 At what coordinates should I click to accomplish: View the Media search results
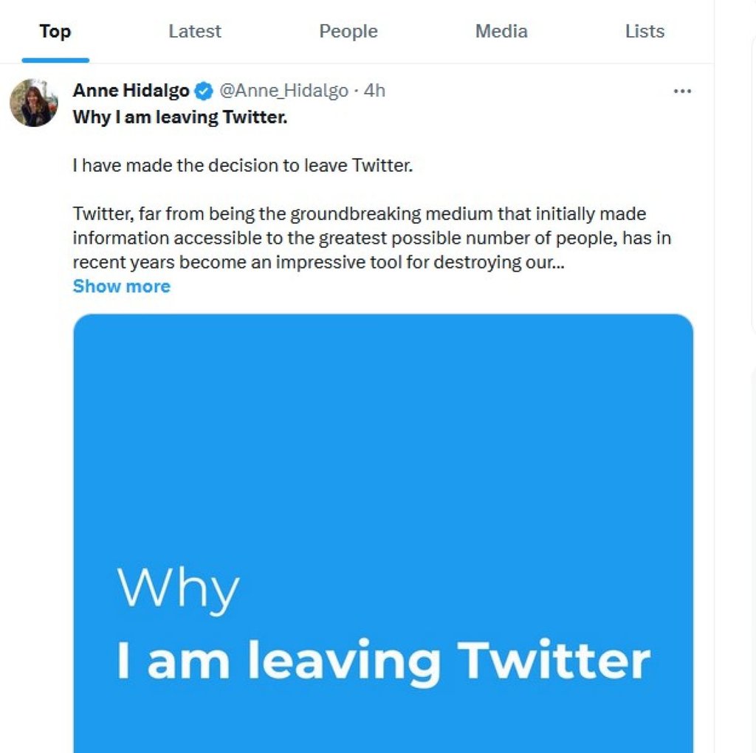click(x=501, y=31)
